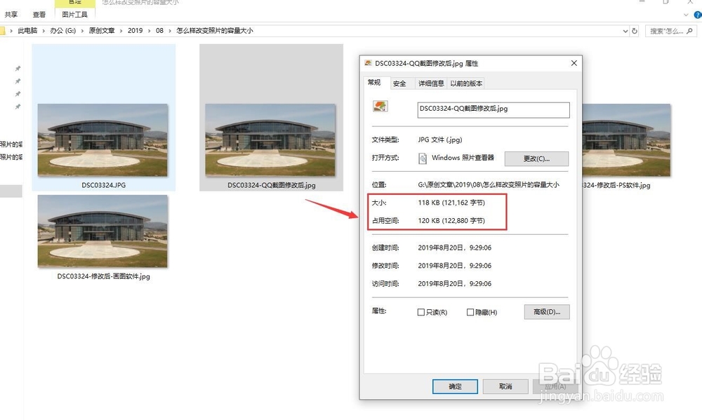Switch to the 详细信息 tab

430,83
